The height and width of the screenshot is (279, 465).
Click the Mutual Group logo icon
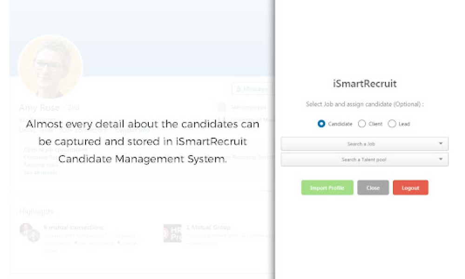pyautogui.click(x=173, y=233)
